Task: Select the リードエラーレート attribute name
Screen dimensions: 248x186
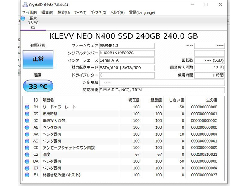Action: [59, 107]
